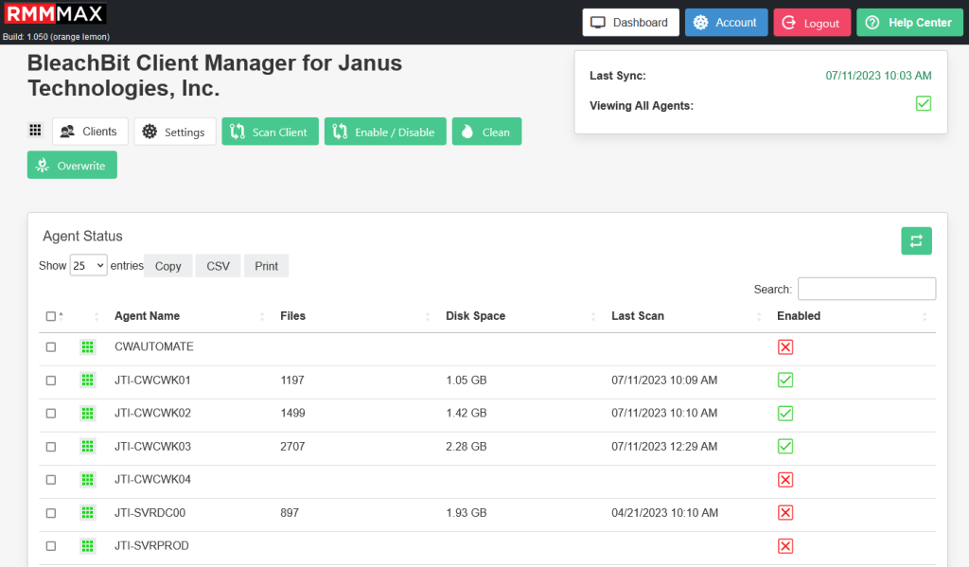The width and height of the screenshot is (969, 567).
Task: Click the red X enabled icon for CWAUTOMATE
Action: 785,346
